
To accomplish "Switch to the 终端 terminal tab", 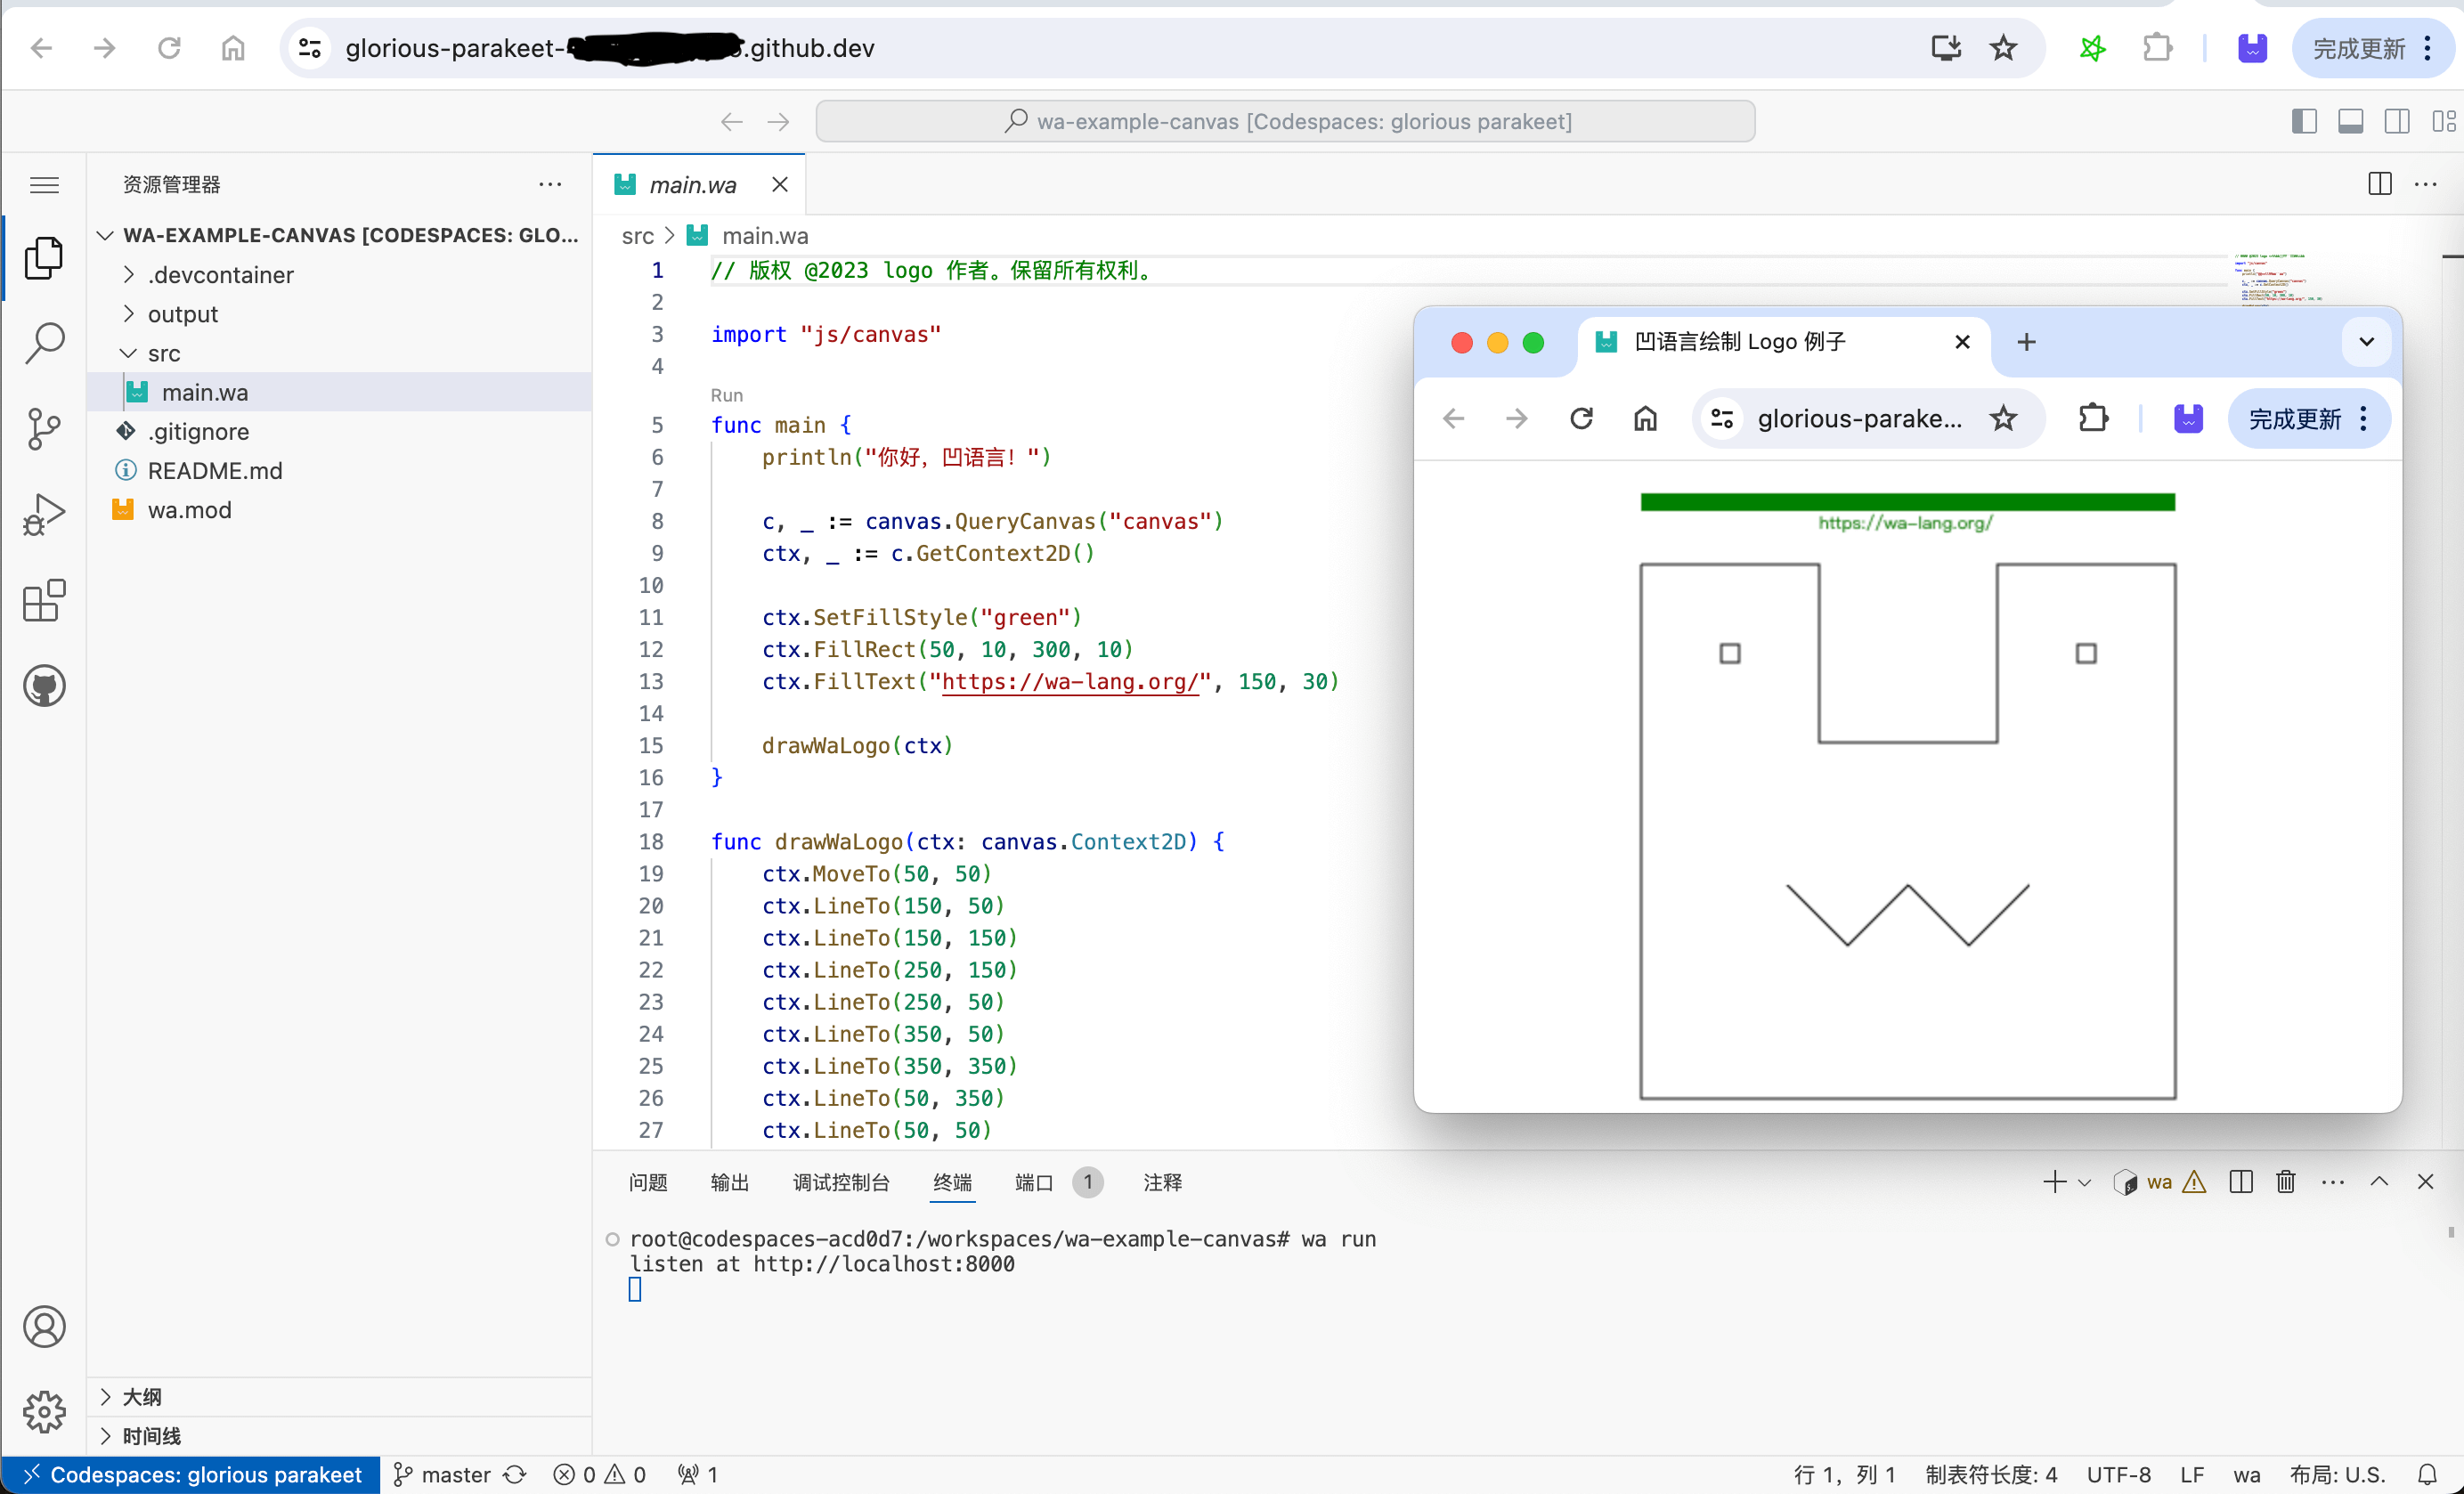I will (952, 1182).
